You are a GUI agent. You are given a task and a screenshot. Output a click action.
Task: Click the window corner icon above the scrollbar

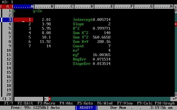click(176, 7)
